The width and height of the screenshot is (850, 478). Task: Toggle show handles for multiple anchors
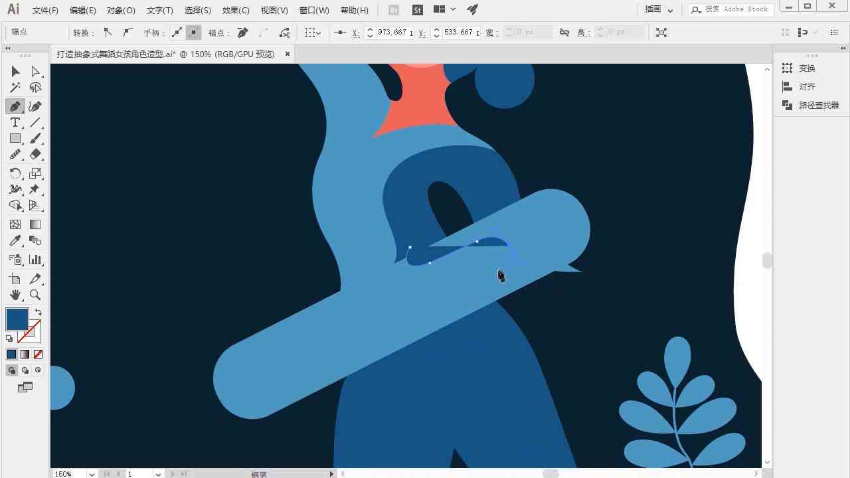177,32
